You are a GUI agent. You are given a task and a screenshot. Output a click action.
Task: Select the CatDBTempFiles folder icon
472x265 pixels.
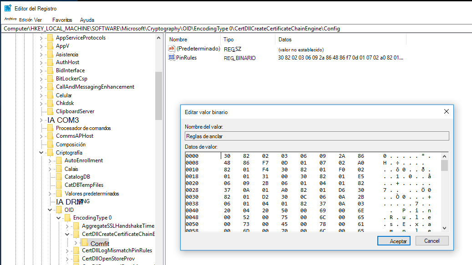[x=59, y=185]
